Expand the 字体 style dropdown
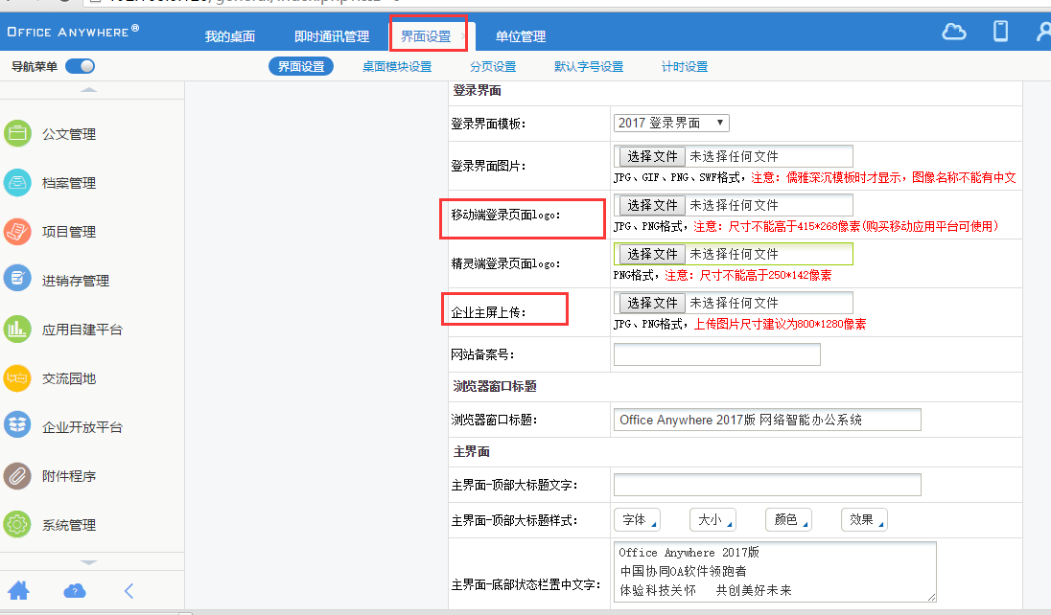 [638, 520]
